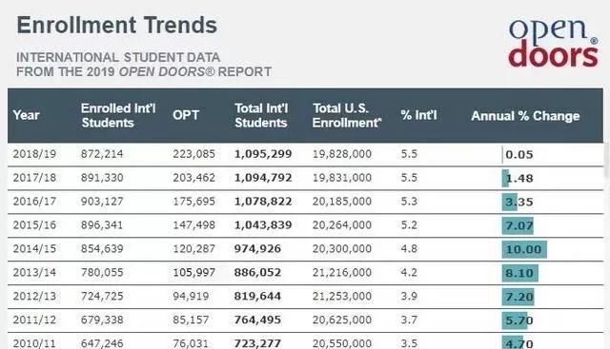Click the Total U.S. Enrollment column header

(x=347, y=115)
